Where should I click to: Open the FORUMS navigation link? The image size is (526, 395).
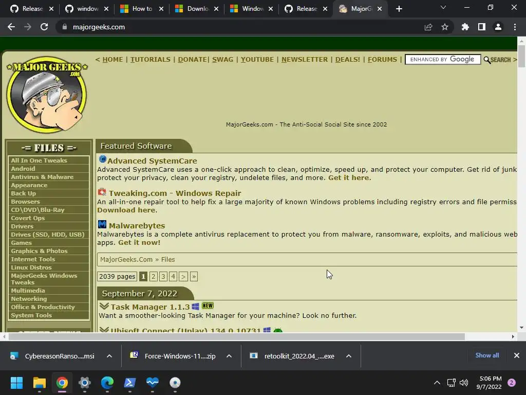(x=382, y=60)
